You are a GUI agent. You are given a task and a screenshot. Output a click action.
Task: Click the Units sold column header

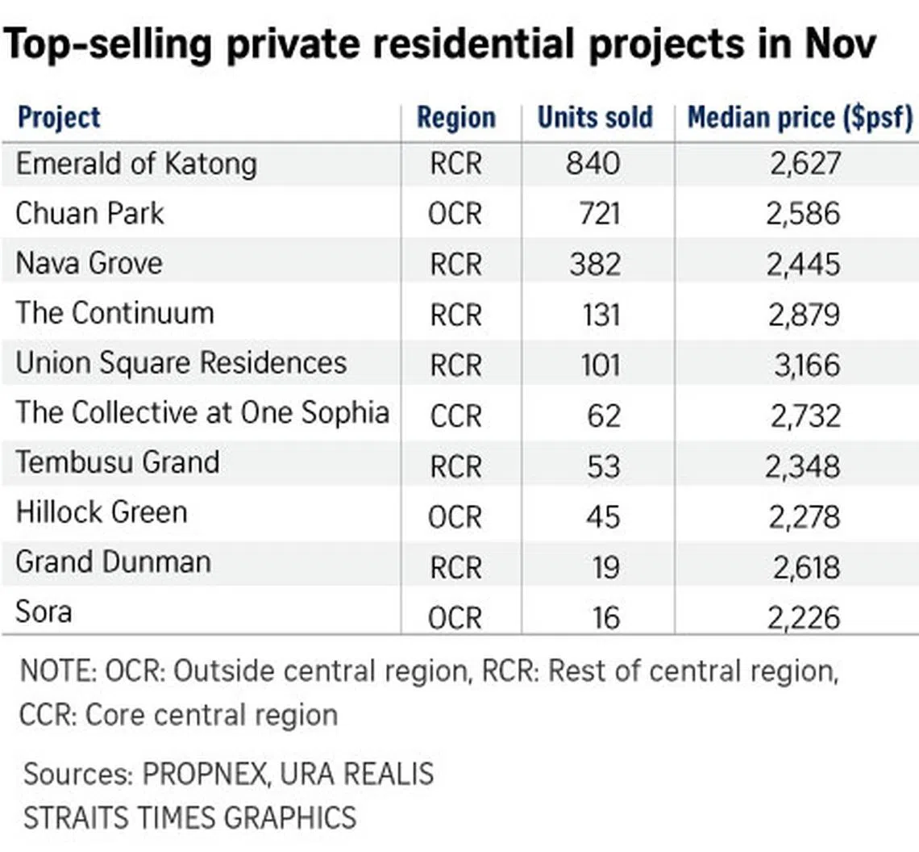(595, 118)
